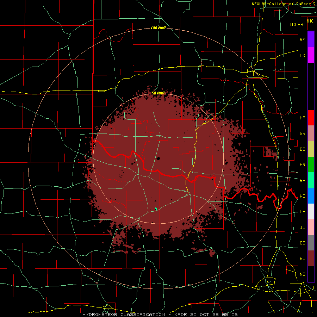
Task: Click the ND legend label
Action: point(302,274)
